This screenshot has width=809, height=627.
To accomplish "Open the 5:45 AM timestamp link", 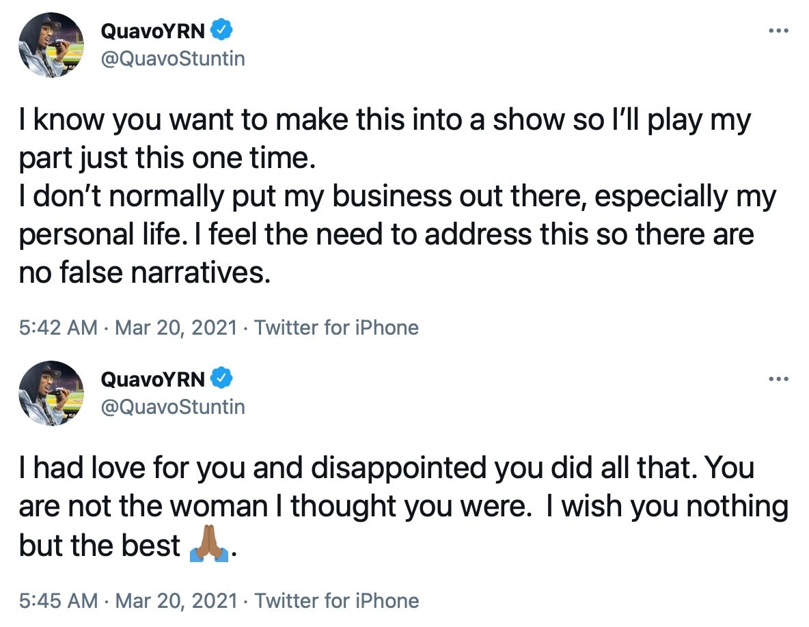I will click(x=58, y=600).
